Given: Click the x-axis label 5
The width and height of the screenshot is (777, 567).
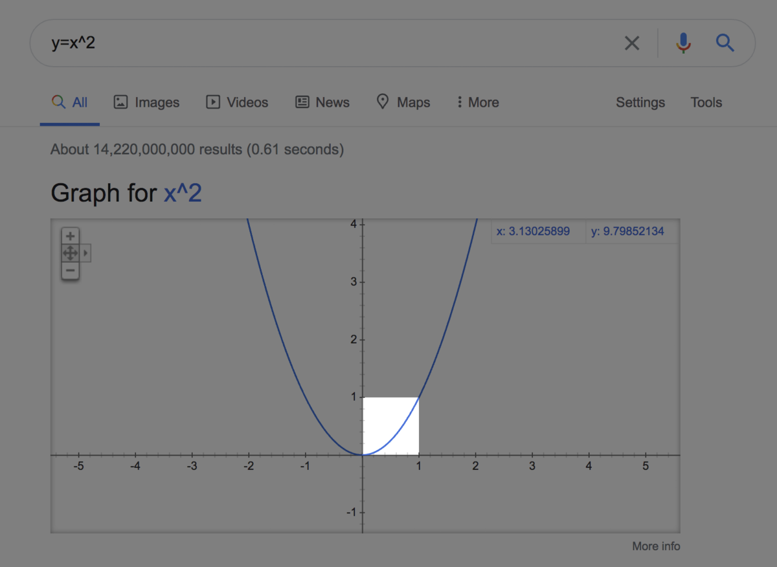Looking at the screenshot, I should [x=646, y=466].
